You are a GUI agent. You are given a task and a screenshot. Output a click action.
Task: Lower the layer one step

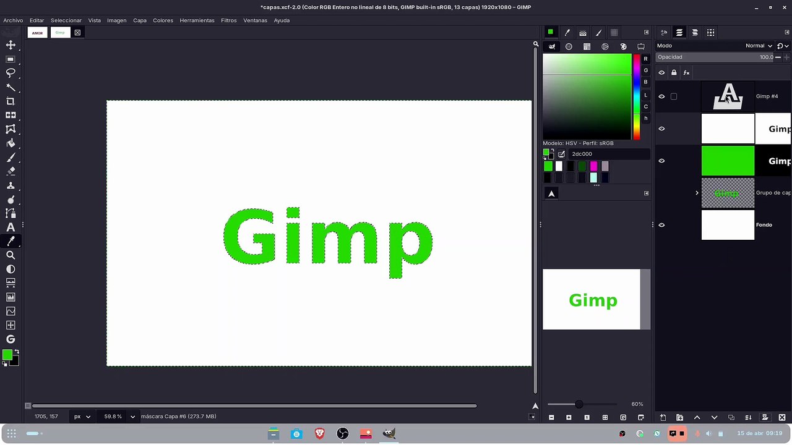coord(714,418)
